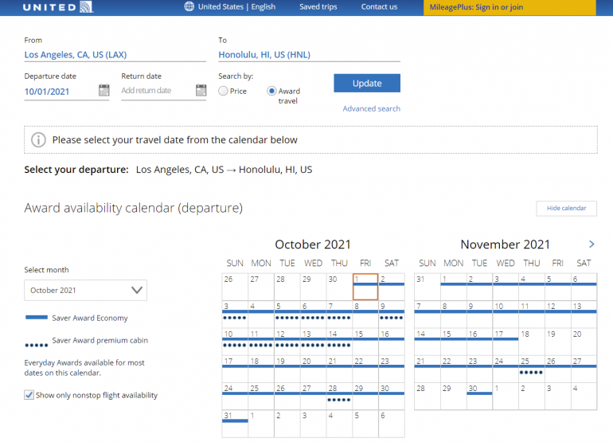The image size is (613, 442).
Task: Toggle Show only nonstop flight availability
Action: [x=29, y=395]
